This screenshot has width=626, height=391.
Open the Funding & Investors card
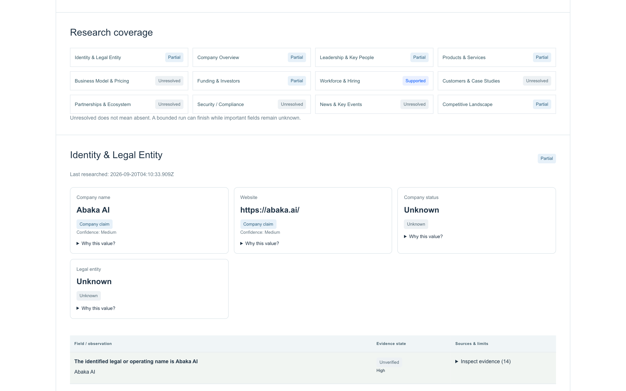click(252, 81)
